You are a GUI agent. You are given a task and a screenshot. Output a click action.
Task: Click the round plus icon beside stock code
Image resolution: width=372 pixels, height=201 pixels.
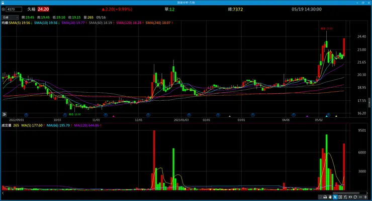tap(4, 10)
